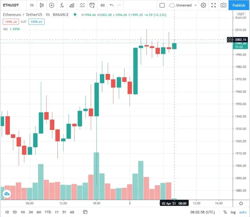Start bar replay with the rewind icon
The image size is (250, 217).
click(x=102, y=5)
